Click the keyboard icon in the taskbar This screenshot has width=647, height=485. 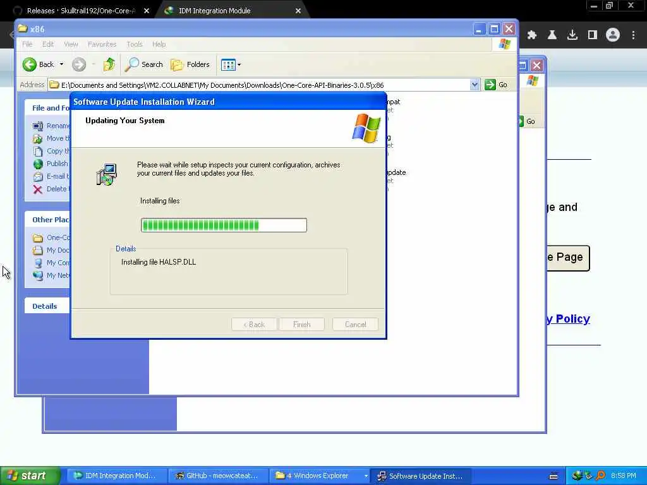(x=553, y=476)
